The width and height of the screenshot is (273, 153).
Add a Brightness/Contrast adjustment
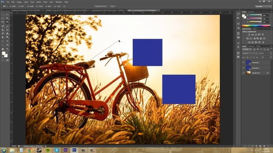[249, 35]
